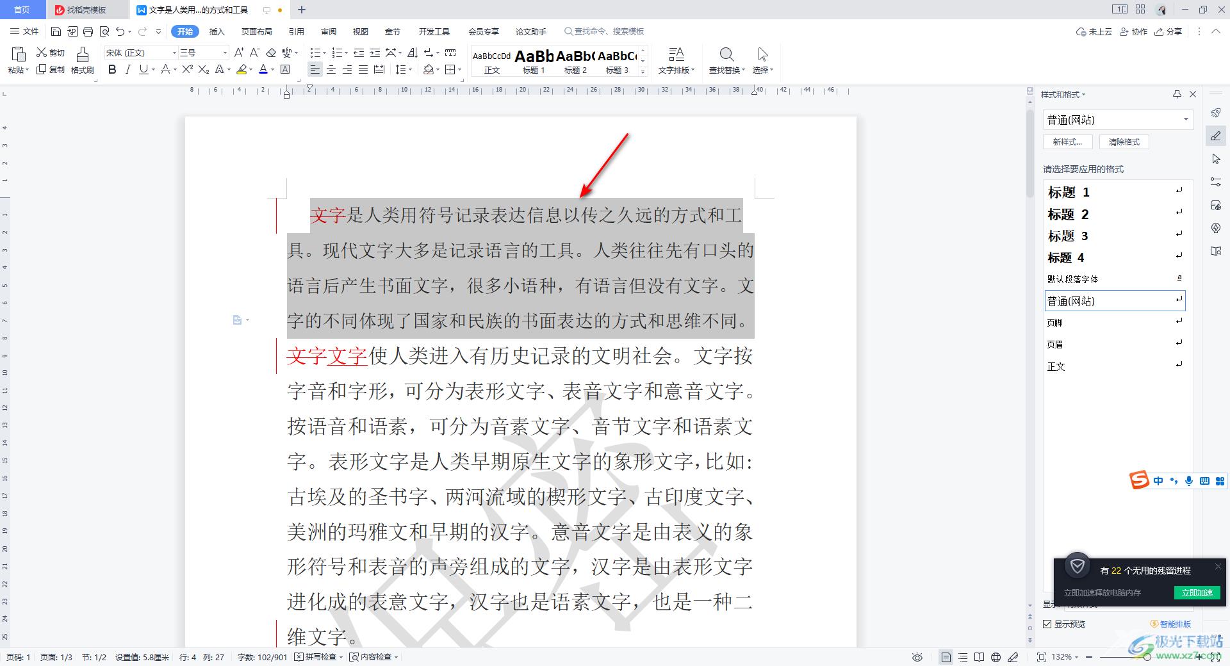Open the current style combo box

(x=1119, y=120)
